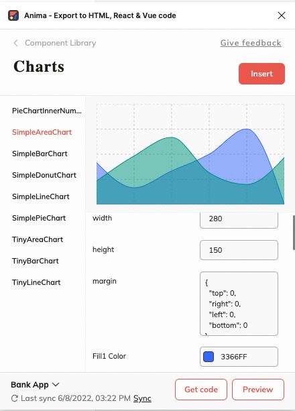295x411 pixels.
Task: Select TinyLineChart component
Action: 36,282
